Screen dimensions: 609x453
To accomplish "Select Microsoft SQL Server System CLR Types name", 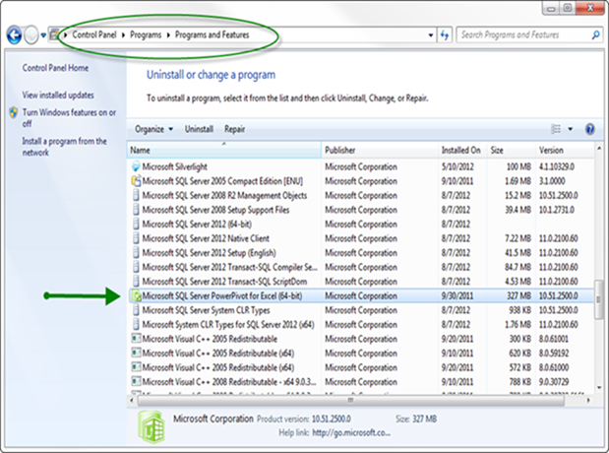I will tap(207, 310).
